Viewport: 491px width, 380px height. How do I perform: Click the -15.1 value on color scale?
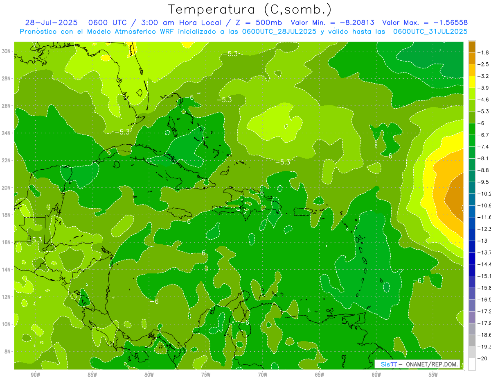484,275
